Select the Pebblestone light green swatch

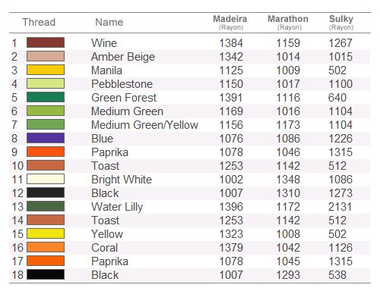click(x=46, y=83)
